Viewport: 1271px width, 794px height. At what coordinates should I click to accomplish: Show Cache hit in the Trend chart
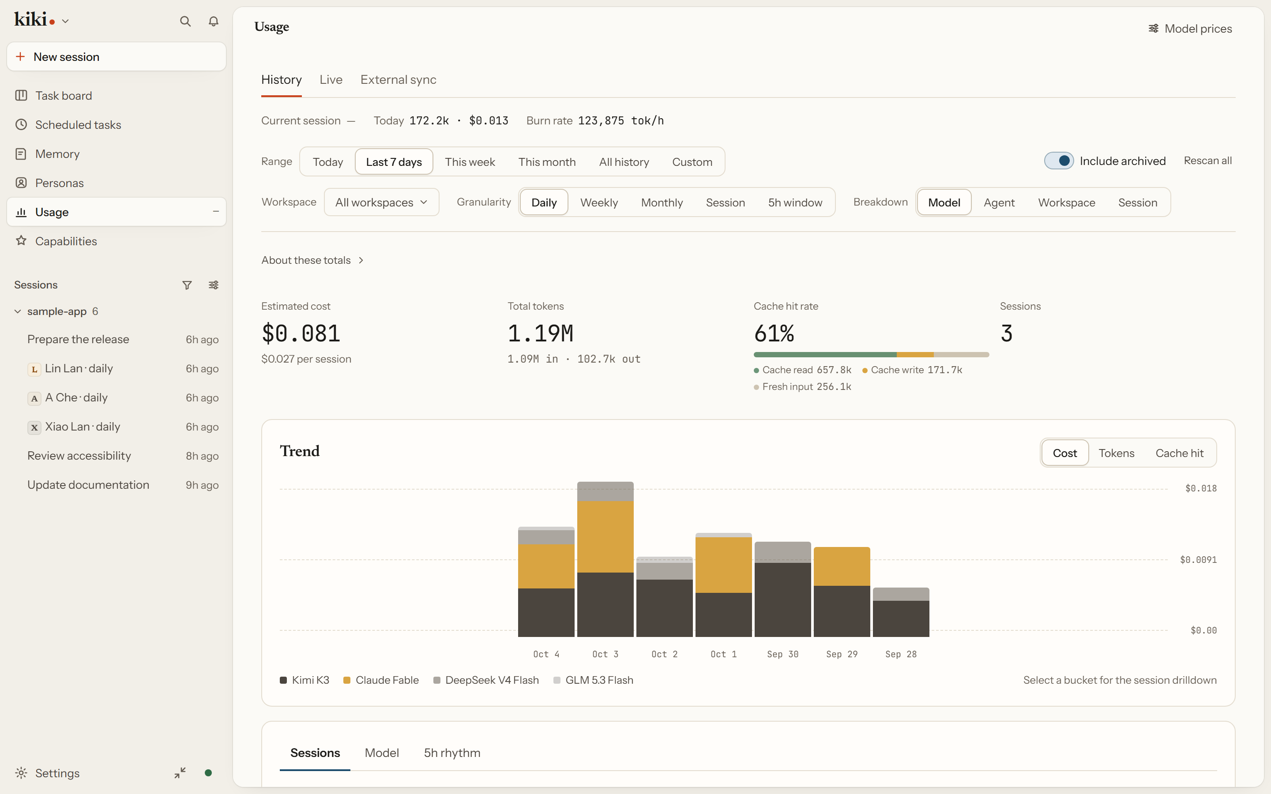click(1179, 453)
